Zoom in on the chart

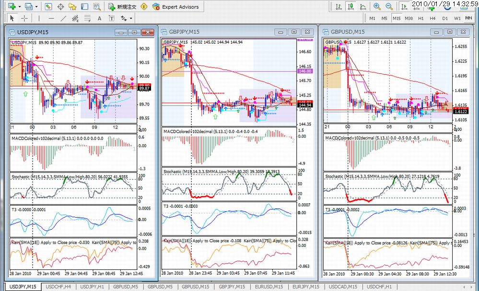pyautogui.click(x=377, y=6)
